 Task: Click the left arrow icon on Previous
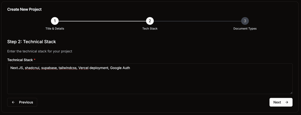[x=13, y=102]
